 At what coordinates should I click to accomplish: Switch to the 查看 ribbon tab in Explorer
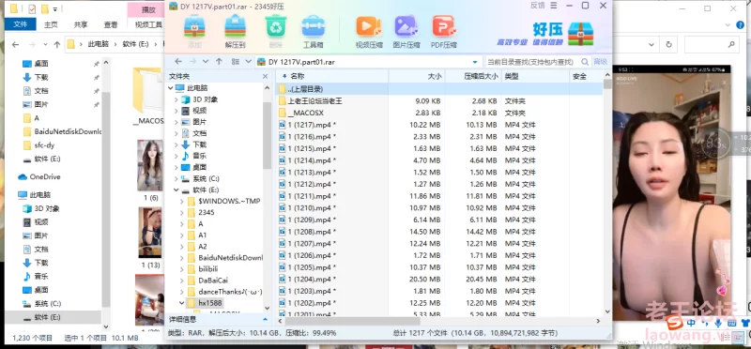click(x=111, y=24)
